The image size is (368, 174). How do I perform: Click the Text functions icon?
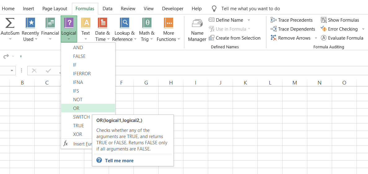pyautogui.click(x=85, y=24)
